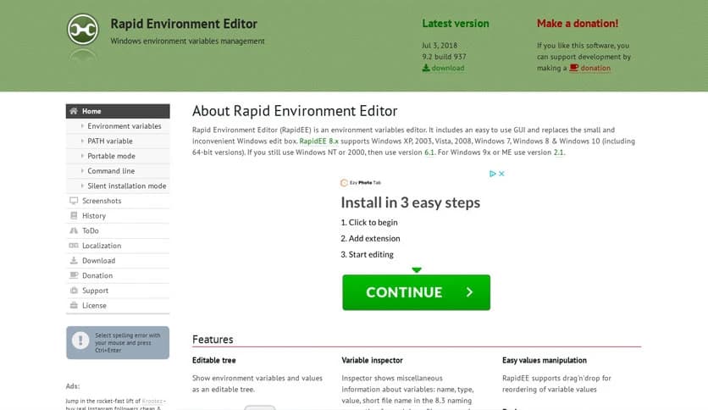Click the 'Features' section heading
Image resolution: width=708 pixels, height=410 pixels.
213,340
